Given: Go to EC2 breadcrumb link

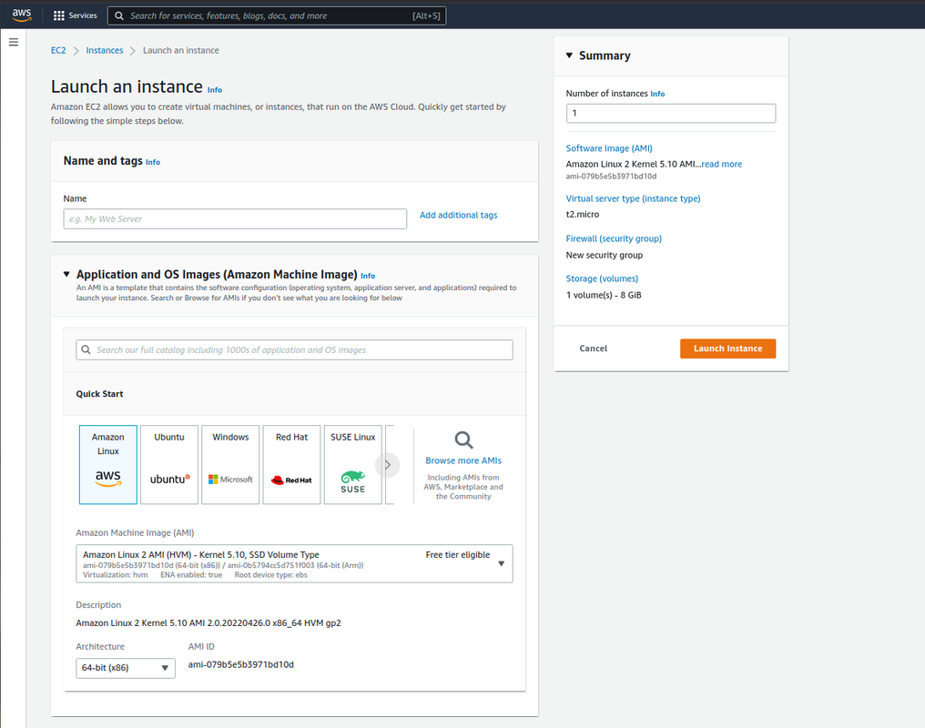Looking at the screenshot, I should tap(58, 51).
